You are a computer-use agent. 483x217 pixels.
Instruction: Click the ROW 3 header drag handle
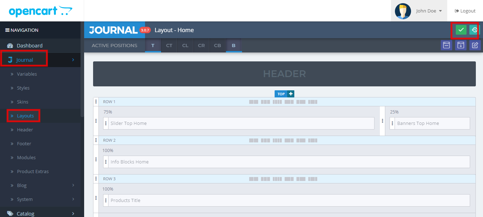pyautogui.click(x=96, y=179)
